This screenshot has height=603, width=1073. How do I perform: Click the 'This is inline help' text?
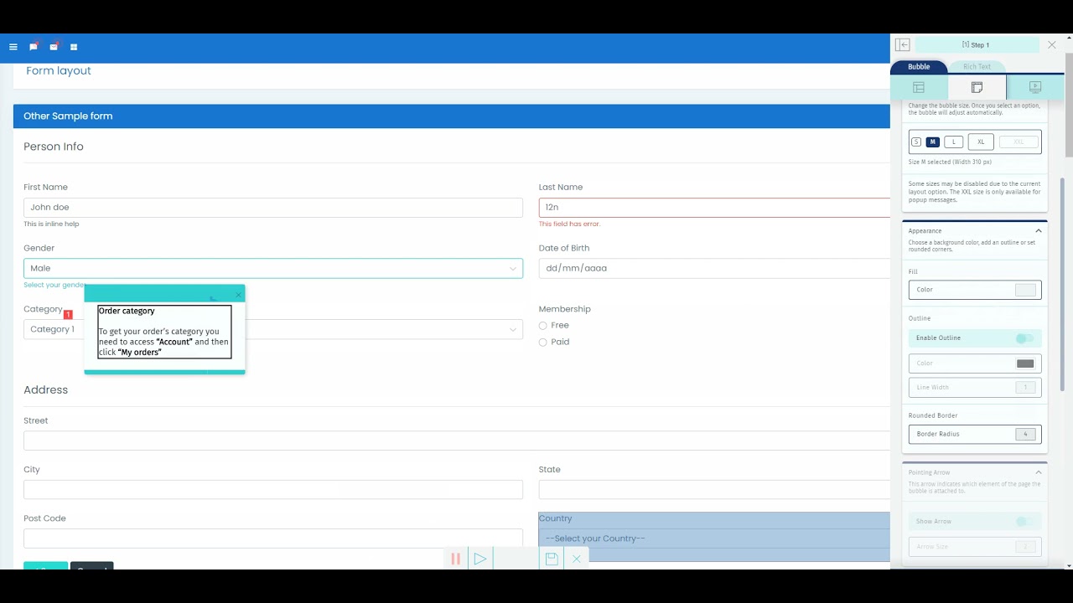(51, 224)
